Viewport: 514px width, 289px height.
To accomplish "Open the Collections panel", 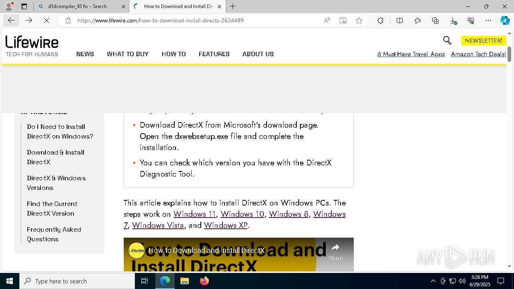I will tap(435, 20).
